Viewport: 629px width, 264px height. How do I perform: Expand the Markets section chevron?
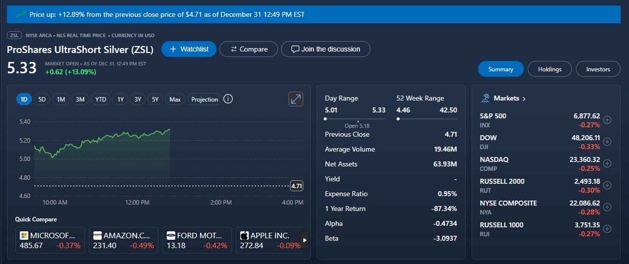(524, 99)
